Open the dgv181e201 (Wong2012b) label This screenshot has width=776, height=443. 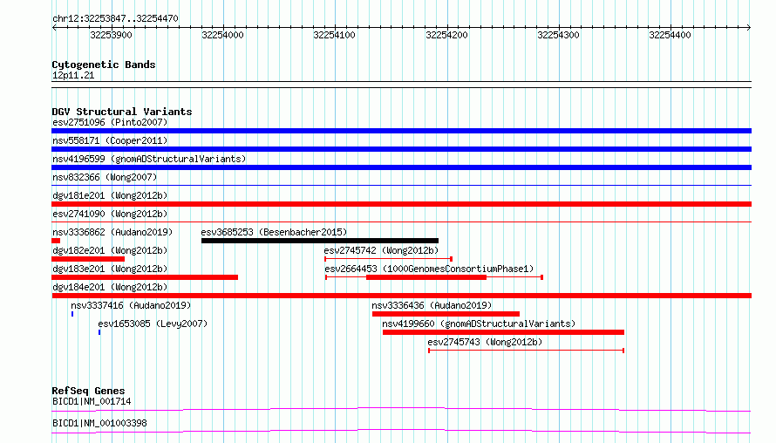[x=110, y=195]
